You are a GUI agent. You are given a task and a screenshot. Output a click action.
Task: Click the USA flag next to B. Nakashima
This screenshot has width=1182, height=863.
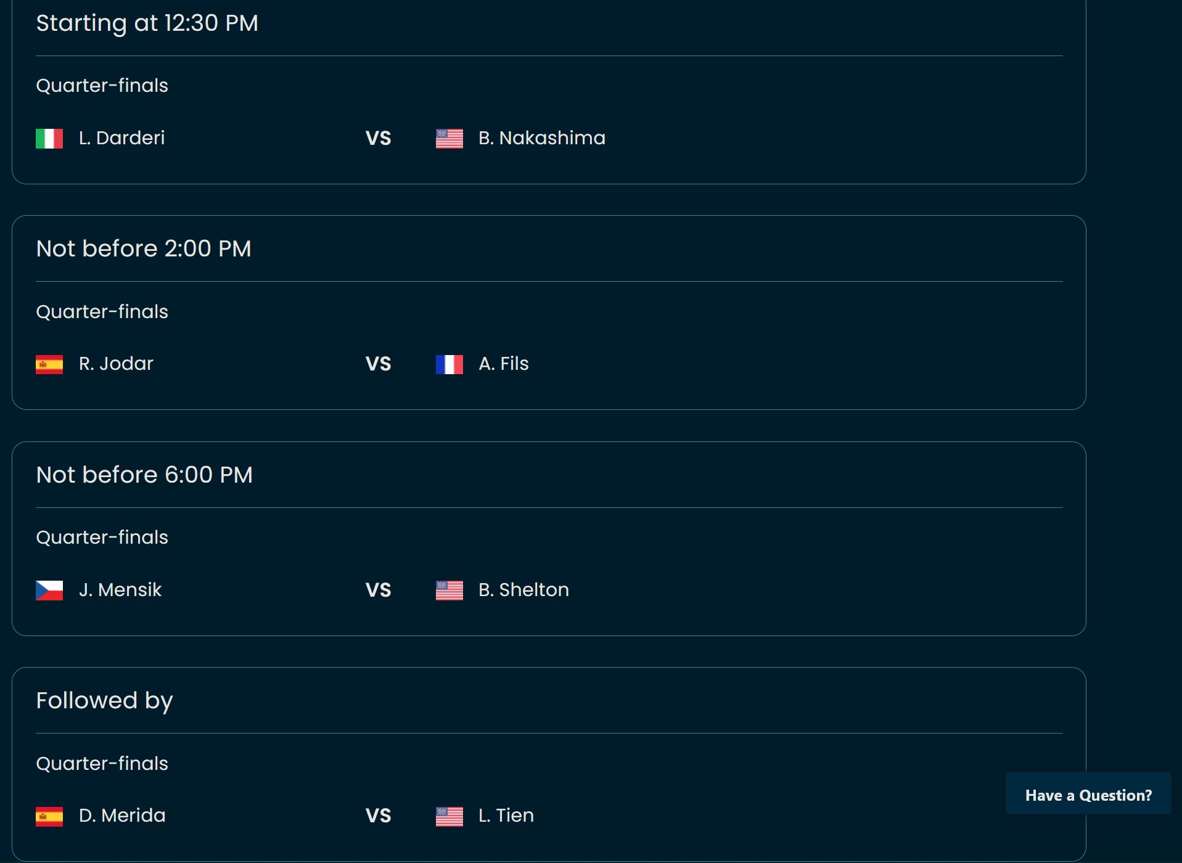point(449,139)
